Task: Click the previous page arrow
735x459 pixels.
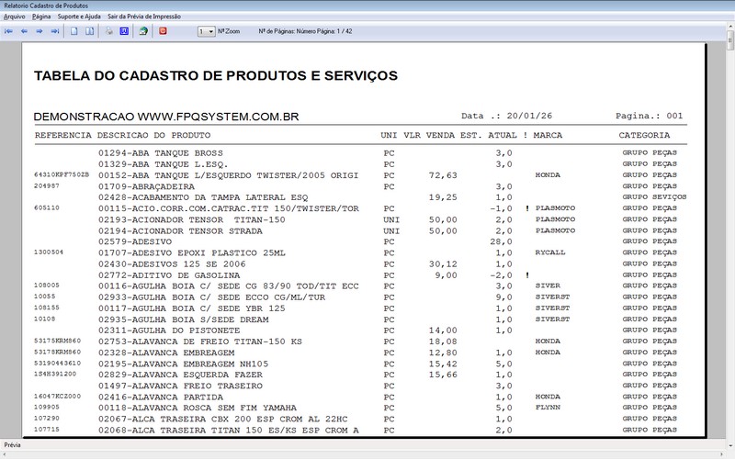Action: 25,31
